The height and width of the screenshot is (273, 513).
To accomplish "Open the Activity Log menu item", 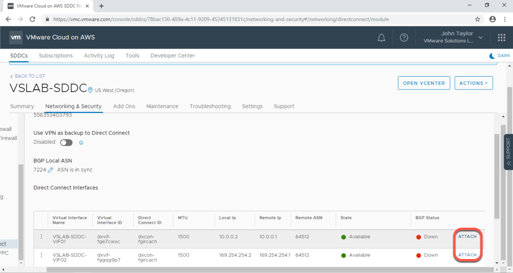I will click(x=99, y=56).
